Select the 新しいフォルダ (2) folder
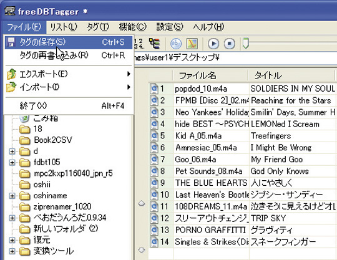The height and width of the screenshot is (260, 337). coord(66,229)
